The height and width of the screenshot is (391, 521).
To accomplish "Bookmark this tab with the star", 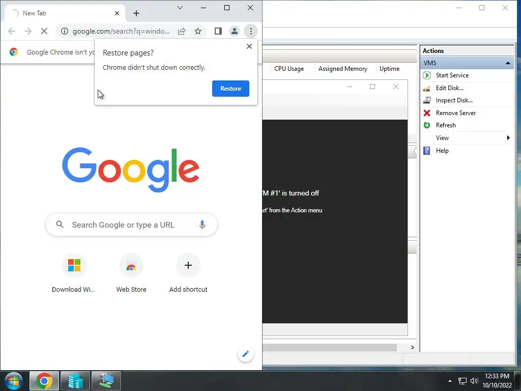I will tap(198, 31).
